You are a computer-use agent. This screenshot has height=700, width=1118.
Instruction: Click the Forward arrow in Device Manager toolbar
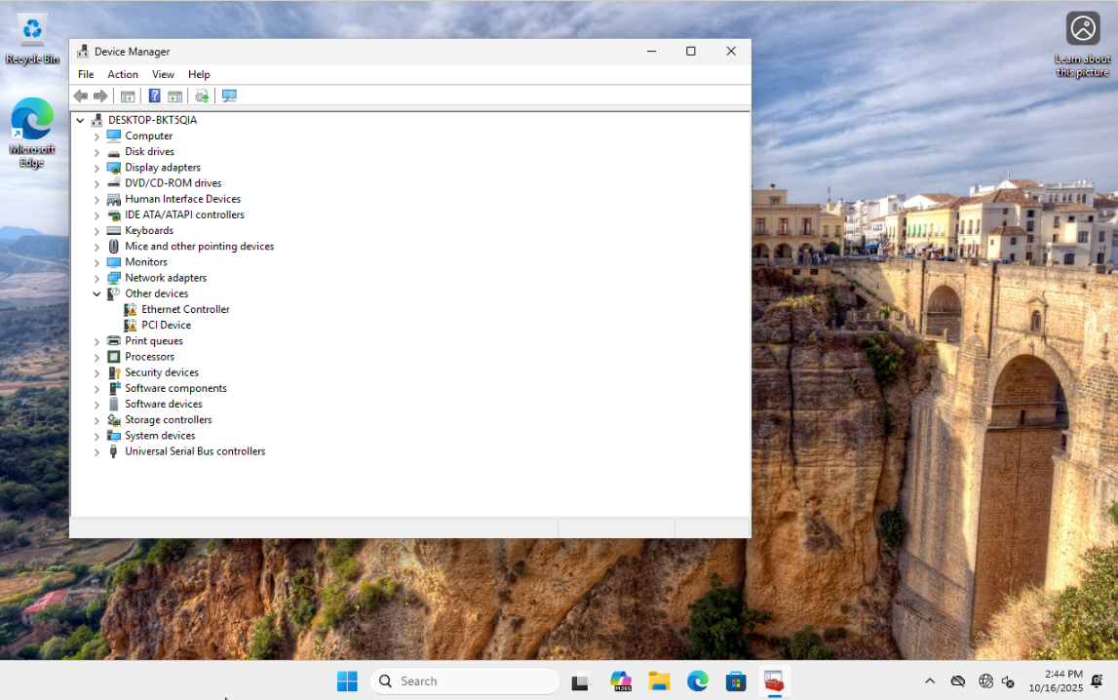pyautogui.click(x=100, y=96)
